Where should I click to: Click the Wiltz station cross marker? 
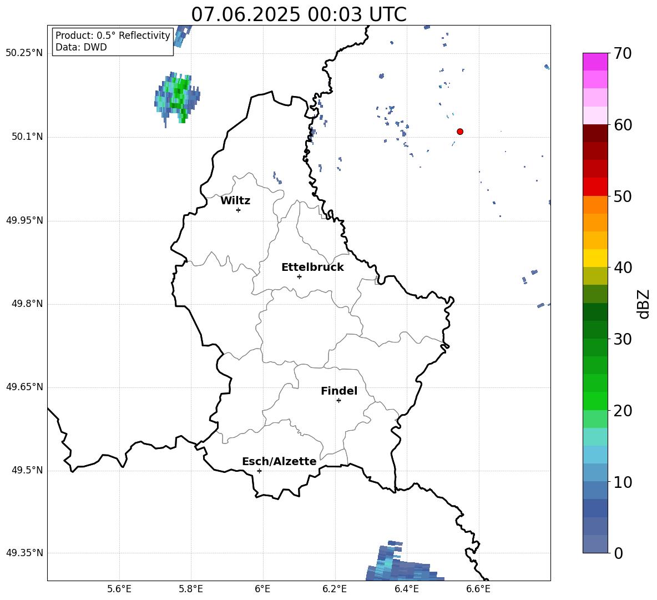pos(238,210)
